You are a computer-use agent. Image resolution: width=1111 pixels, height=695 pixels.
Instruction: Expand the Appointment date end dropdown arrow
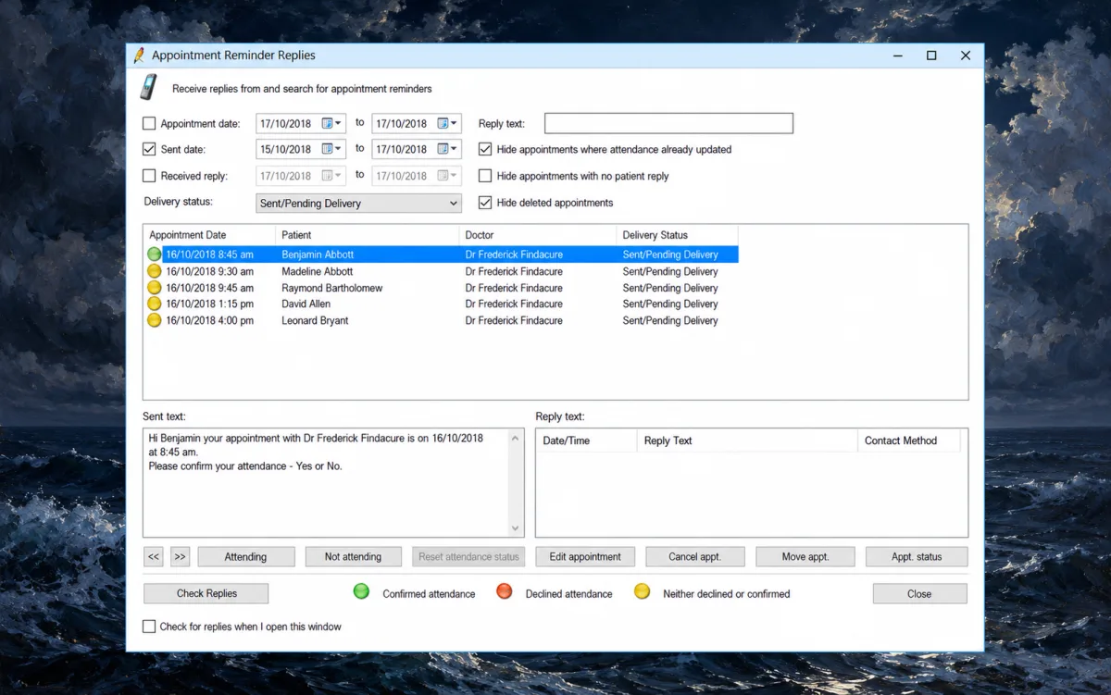pos(455,123)
